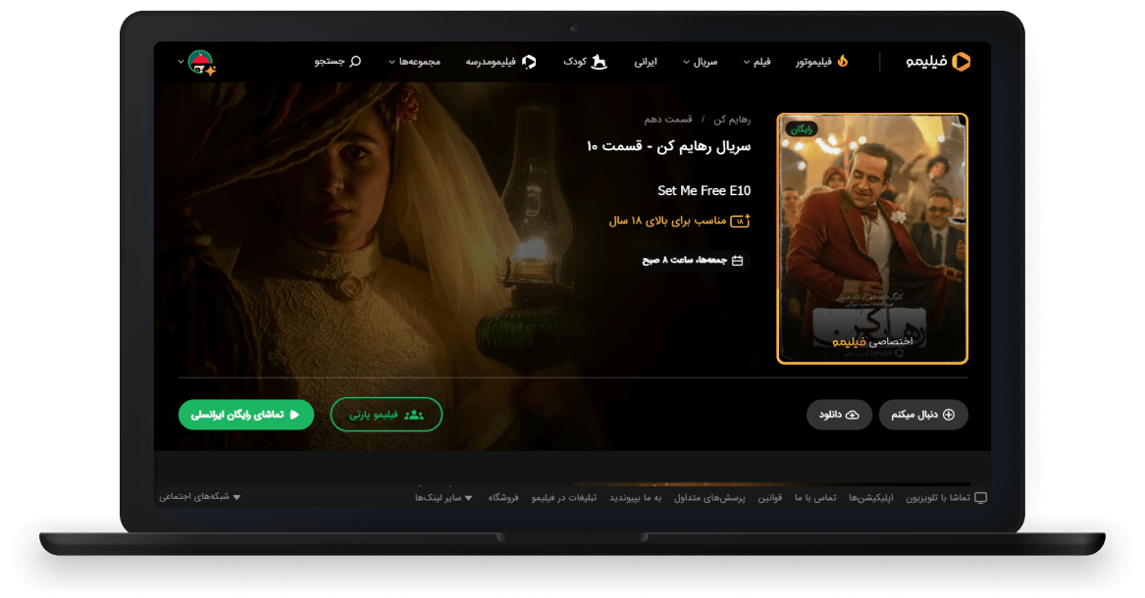Expand the مجموعه‌ها dropdown menu
Image resolution: width=1145 pixels, height=598 pixels.
pyautogui.click(x=414, y=62)
